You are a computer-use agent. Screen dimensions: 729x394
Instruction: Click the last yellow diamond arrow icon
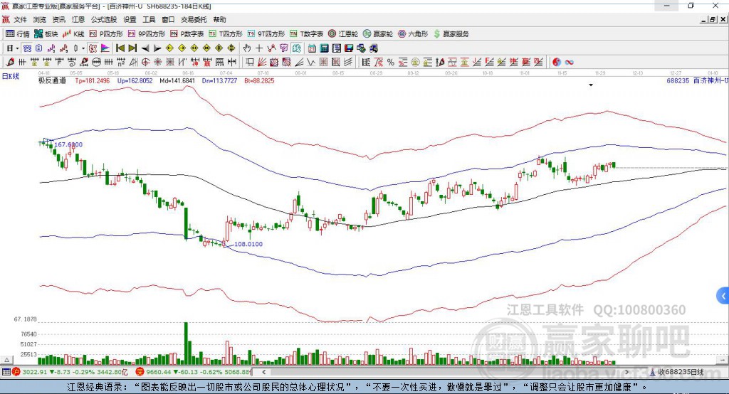(231, 48)
